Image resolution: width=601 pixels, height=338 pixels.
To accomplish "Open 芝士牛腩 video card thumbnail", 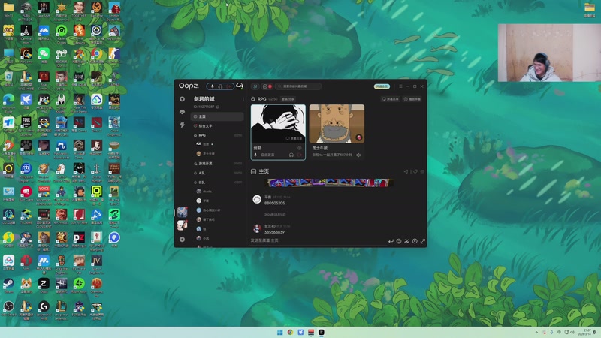I will coord(337,124).
